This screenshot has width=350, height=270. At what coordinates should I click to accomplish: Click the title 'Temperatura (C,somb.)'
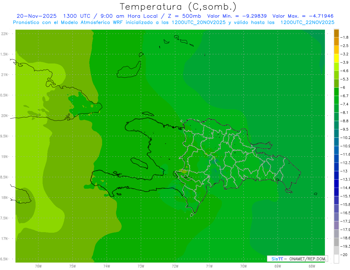[178, 6]
